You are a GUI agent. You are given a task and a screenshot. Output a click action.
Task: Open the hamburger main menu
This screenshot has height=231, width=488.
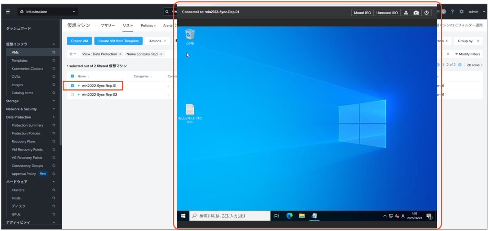click(8, 12)
